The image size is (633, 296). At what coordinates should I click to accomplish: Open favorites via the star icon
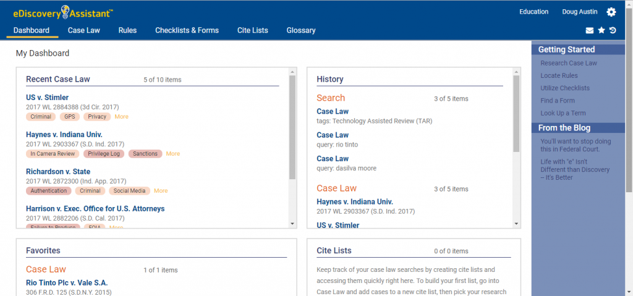coord(601,30)
